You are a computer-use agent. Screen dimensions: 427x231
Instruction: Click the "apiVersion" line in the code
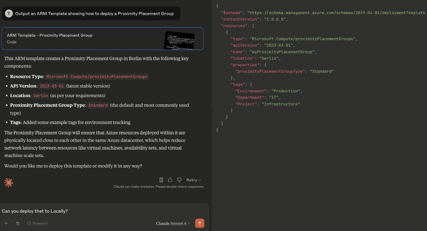pos(263,45)
